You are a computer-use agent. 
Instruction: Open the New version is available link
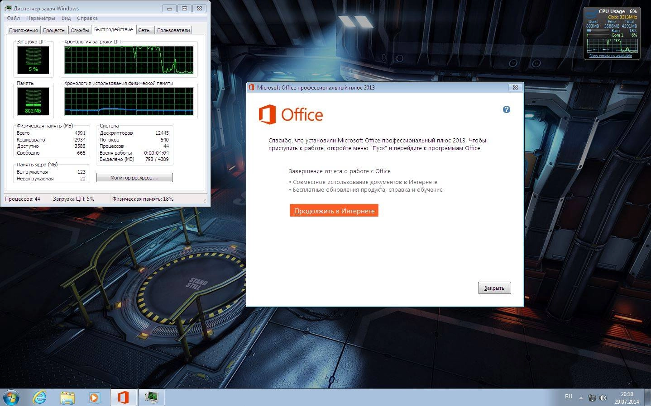click(610, 56)
